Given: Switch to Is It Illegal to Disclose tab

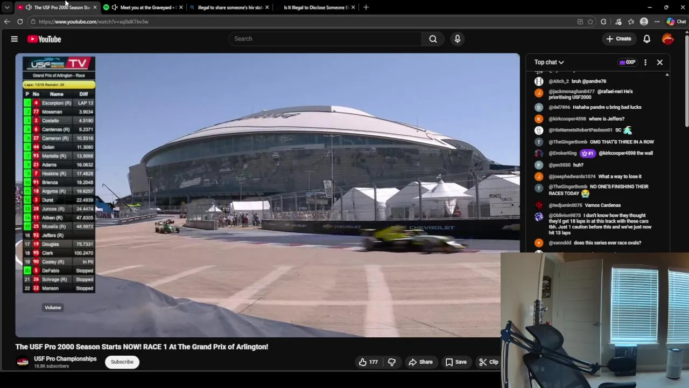Looking at the screenshot, I should 315,7.
